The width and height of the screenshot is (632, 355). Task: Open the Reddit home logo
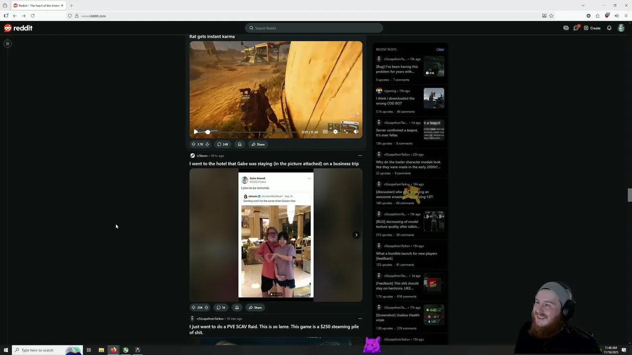tap(18, 28)
